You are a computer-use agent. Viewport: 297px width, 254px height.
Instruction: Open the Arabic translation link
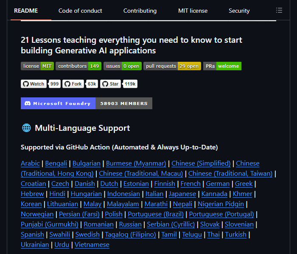30,163
